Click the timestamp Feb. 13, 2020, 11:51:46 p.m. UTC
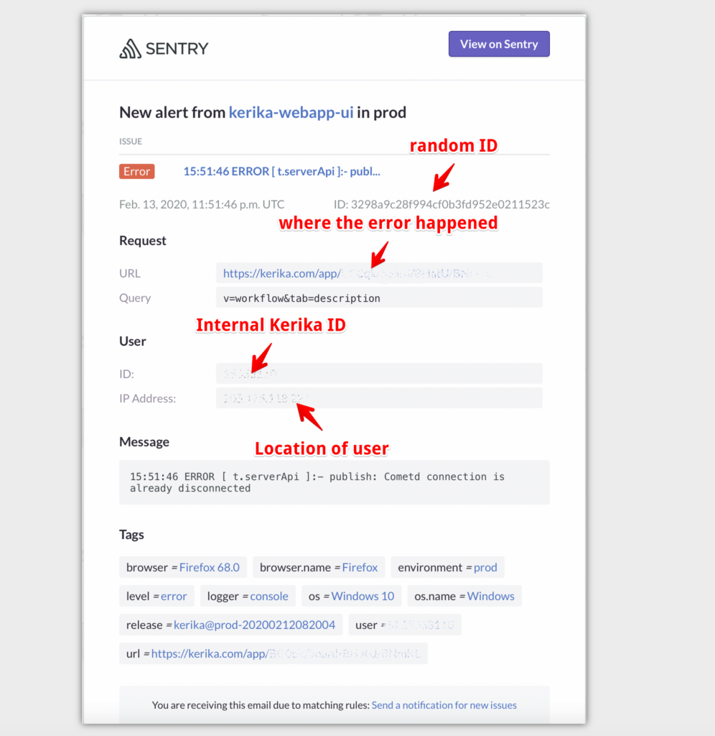Screen dimensions: 715x736 (x=202, y=205)
